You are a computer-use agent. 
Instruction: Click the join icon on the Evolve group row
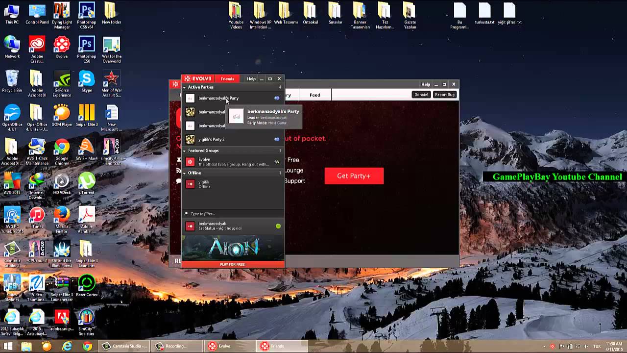coord(277,162)
